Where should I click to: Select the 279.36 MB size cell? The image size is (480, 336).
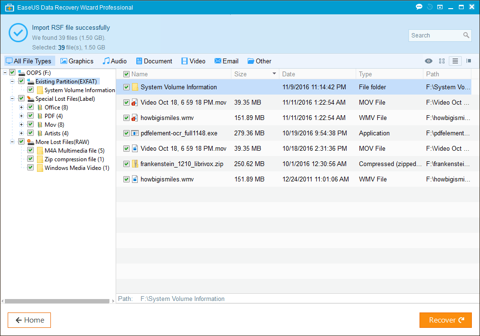249,133
